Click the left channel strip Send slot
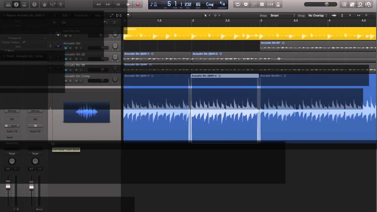 click(10, 138)
